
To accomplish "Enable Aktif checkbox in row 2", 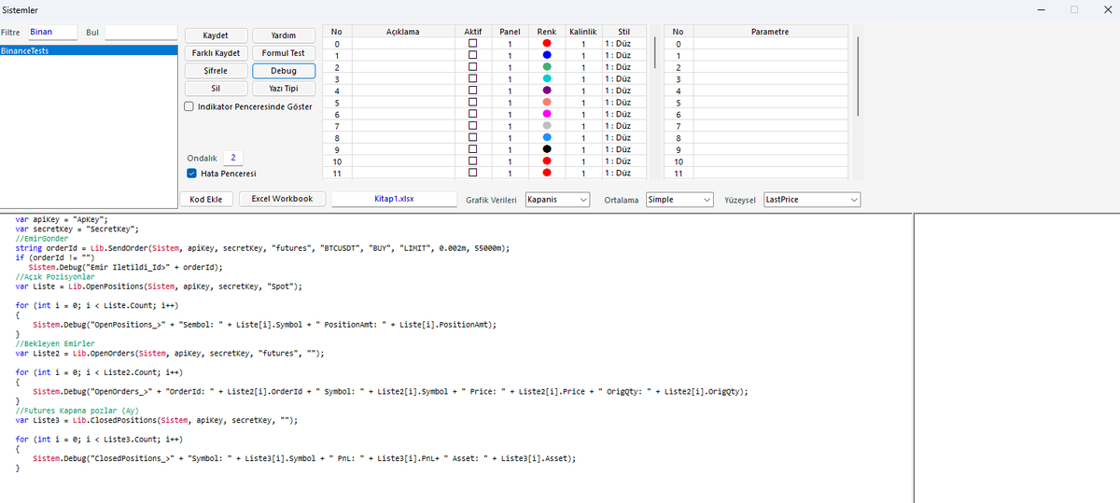I will [x=473, y=67].
